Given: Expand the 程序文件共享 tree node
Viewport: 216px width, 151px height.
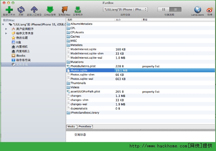Looking at the screenshot, I should point(6,33).
